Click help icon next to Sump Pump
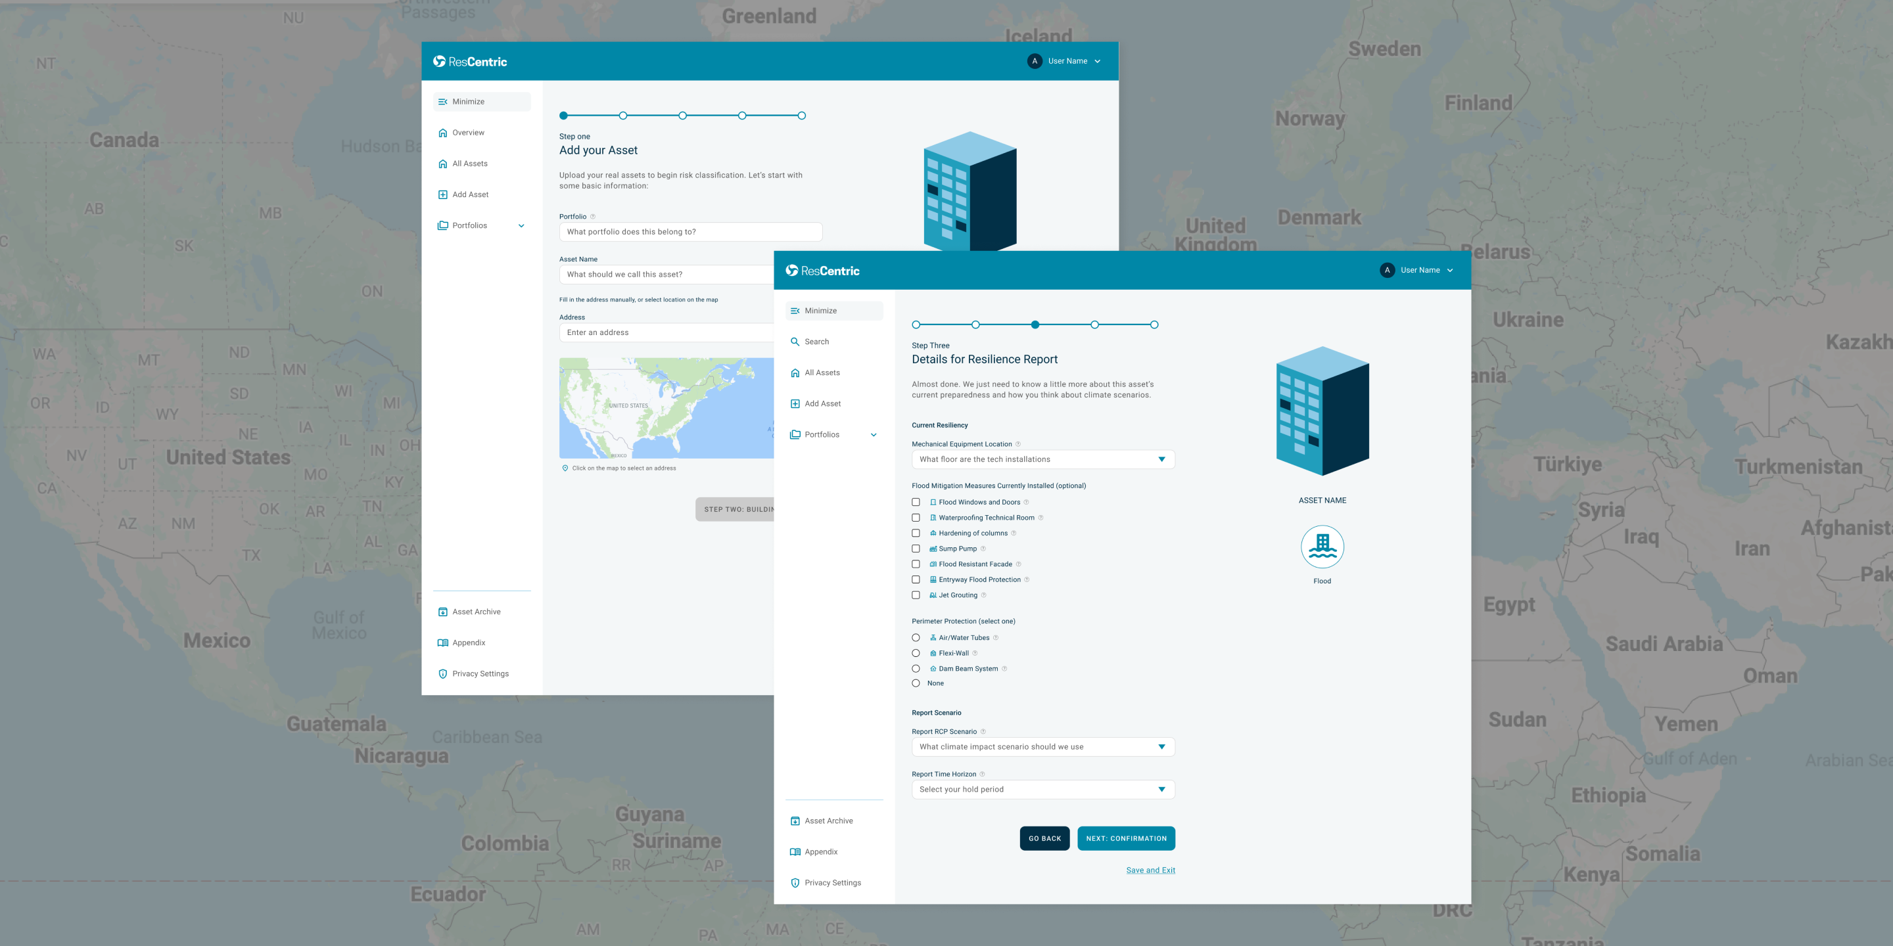1893x946 pixels. (x=983, y=549)
